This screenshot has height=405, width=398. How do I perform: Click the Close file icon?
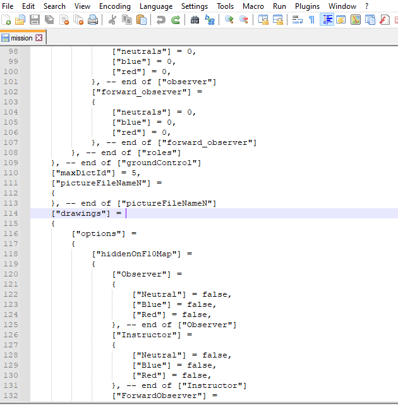pos(64,20)
